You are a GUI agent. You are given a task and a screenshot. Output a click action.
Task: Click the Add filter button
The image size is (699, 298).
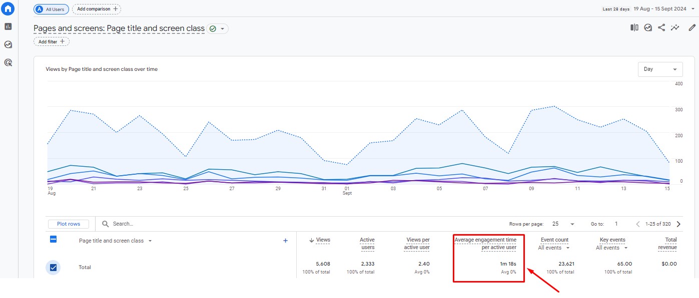pos(52,42)
